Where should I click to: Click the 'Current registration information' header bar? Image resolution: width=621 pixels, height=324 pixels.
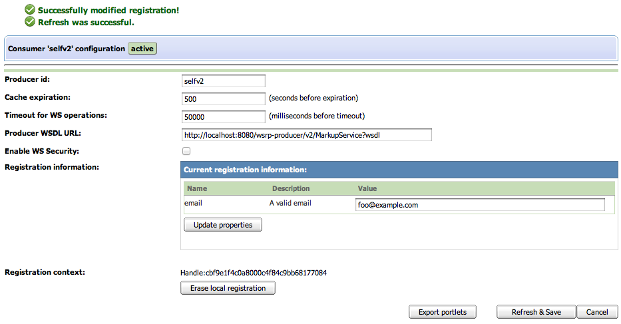[x=399, y=170]
